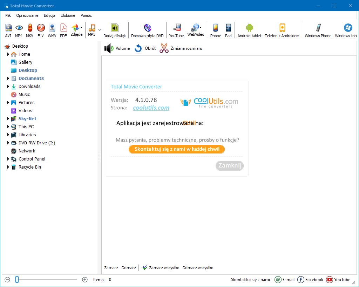This screenshot has height=287, width=359.
Task: Expand DVD RW Drive (I:) node
Action: (8, 143)
